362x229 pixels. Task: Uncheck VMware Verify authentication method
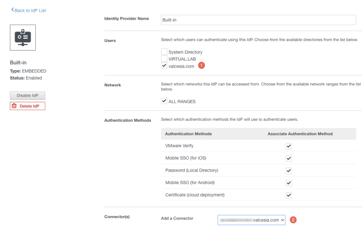[289, 146]
